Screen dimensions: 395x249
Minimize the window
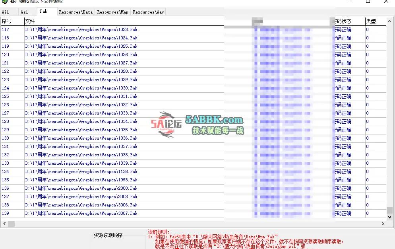350,1
